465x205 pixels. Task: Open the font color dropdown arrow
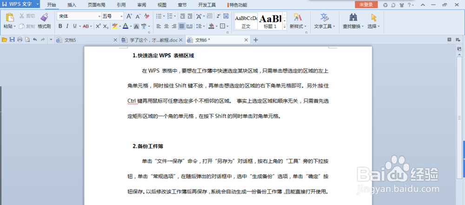(x=131, y=26)
